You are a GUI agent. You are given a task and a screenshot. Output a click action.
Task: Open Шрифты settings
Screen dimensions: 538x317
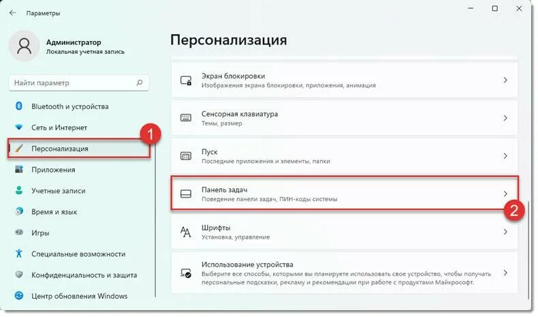(x=344, y=232)
